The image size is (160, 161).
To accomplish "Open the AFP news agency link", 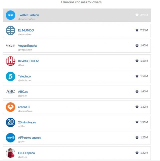I will (x=29, y=138).
